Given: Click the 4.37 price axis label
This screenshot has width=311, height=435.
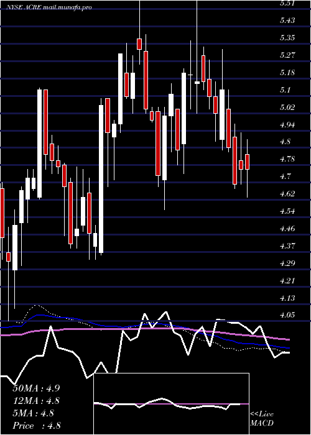Looking at the screenshot, I should point(287,246).
